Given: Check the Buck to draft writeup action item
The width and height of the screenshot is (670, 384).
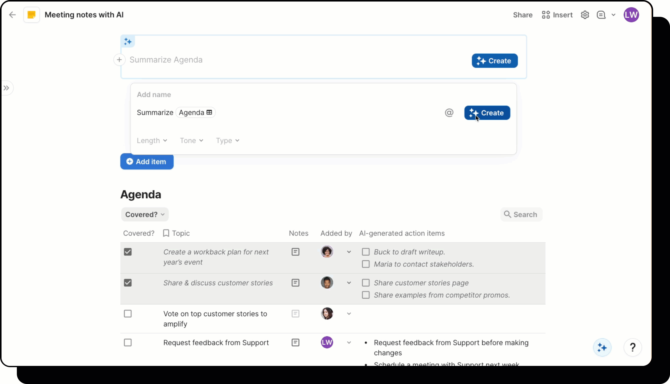Looking at the screenshot, I should (x=365, y=252).
